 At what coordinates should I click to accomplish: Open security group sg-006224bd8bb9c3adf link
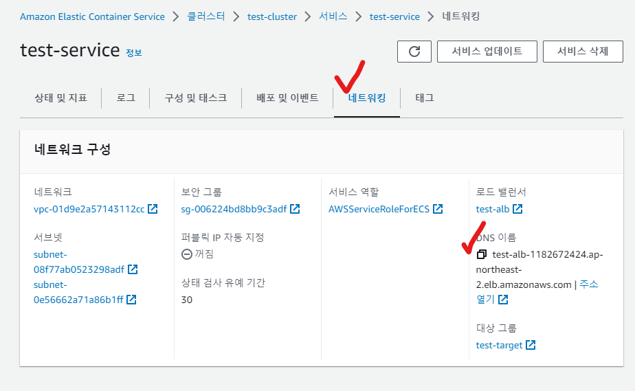[x=234, y=209]
